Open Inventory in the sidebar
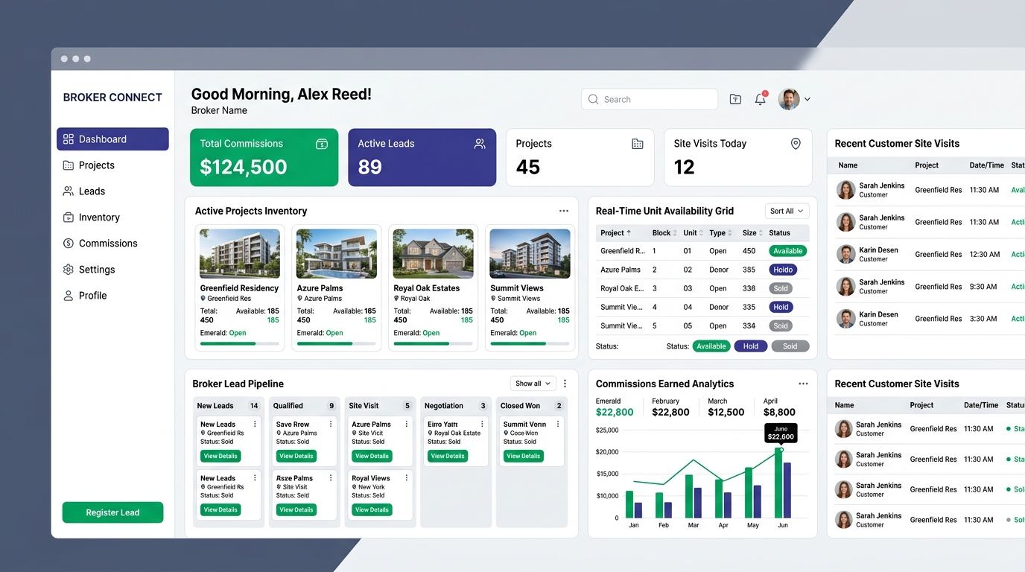1025x572 pixels. pyautogui.click(x=112, y=217)
